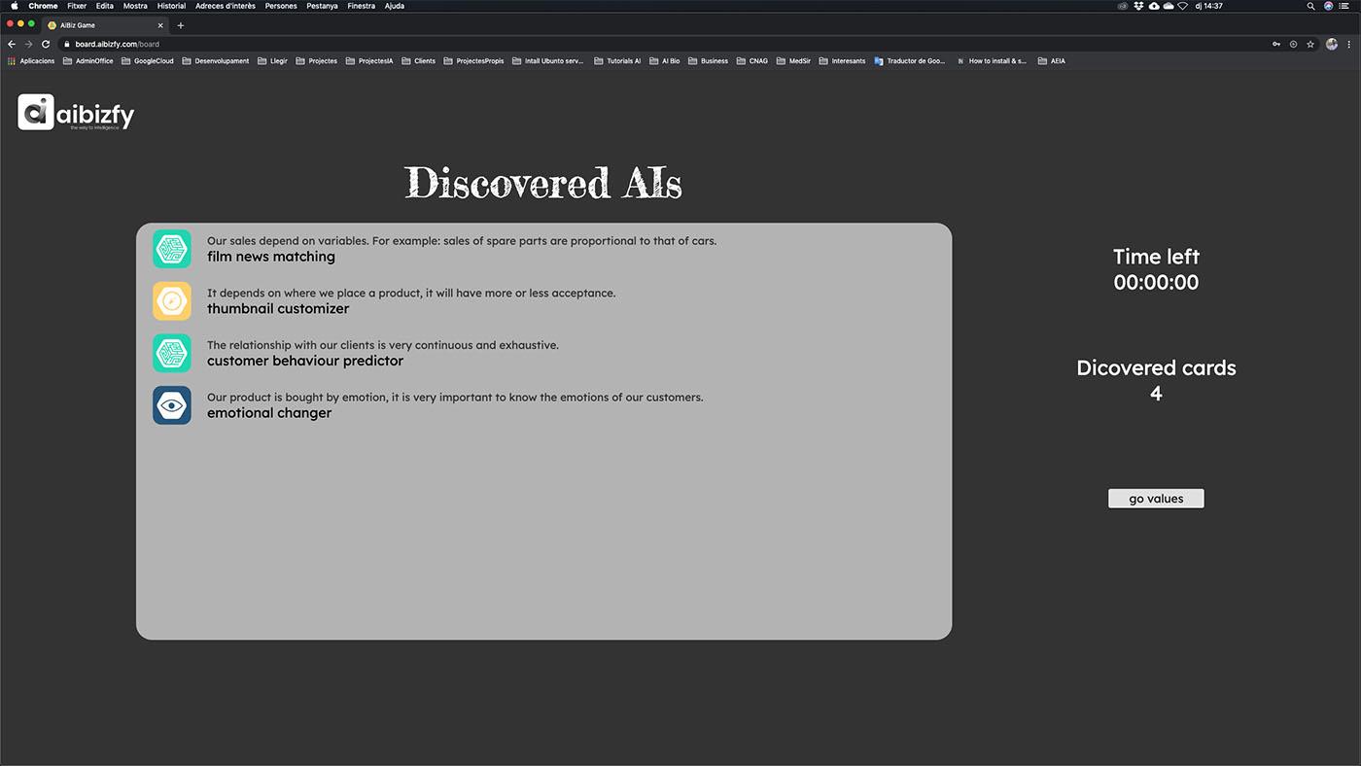Click the thumbnail customizer compass icon
Image resolution: width=1361 pixels, height=766 pixels.
point(172,301)
